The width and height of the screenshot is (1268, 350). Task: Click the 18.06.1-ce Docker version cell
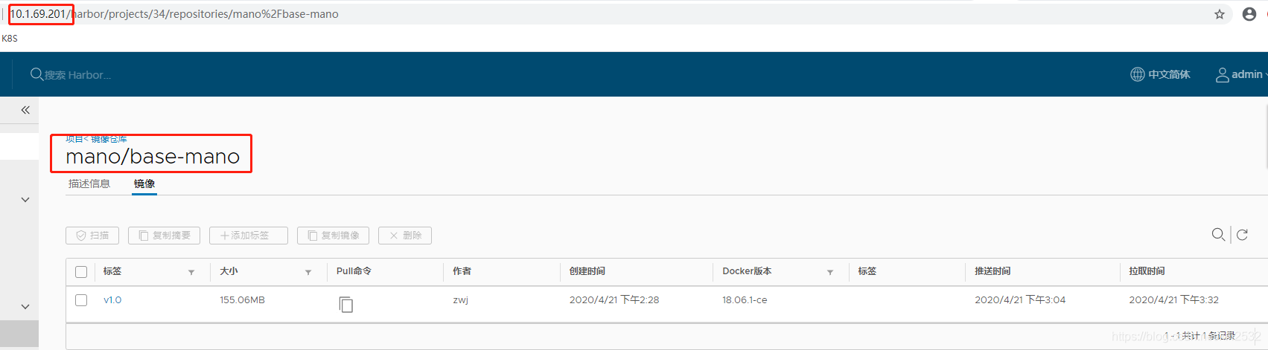point(745,300)
